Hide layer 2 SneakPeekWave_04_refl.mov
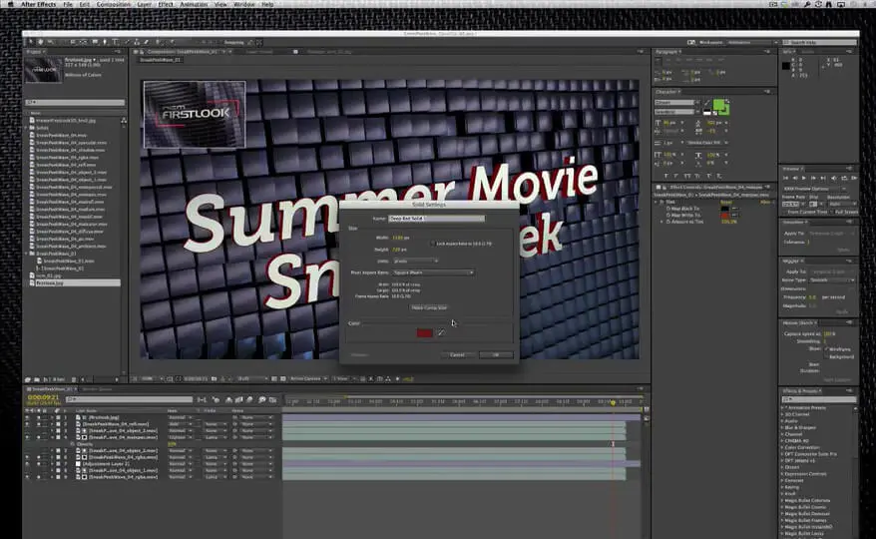Screen dimensions: 876x539 pos(27,424)
